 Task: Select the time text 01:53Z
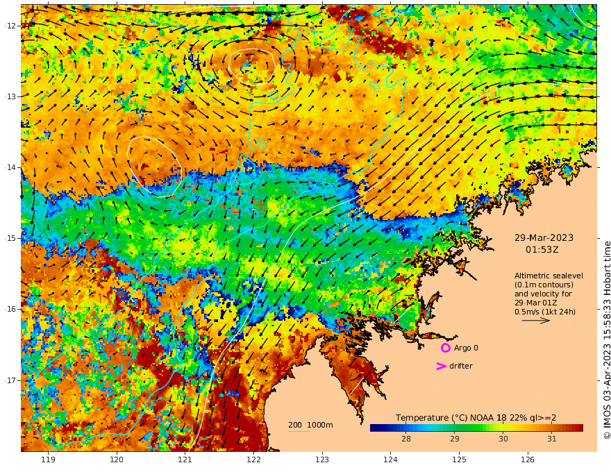click(x=542, y=249)
